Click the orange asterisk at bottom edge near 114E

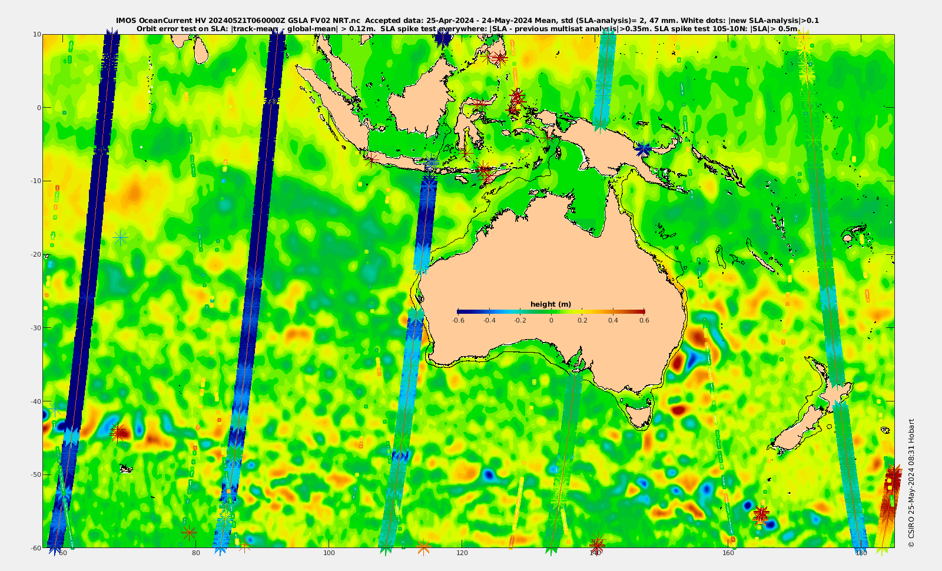[423, 547]
